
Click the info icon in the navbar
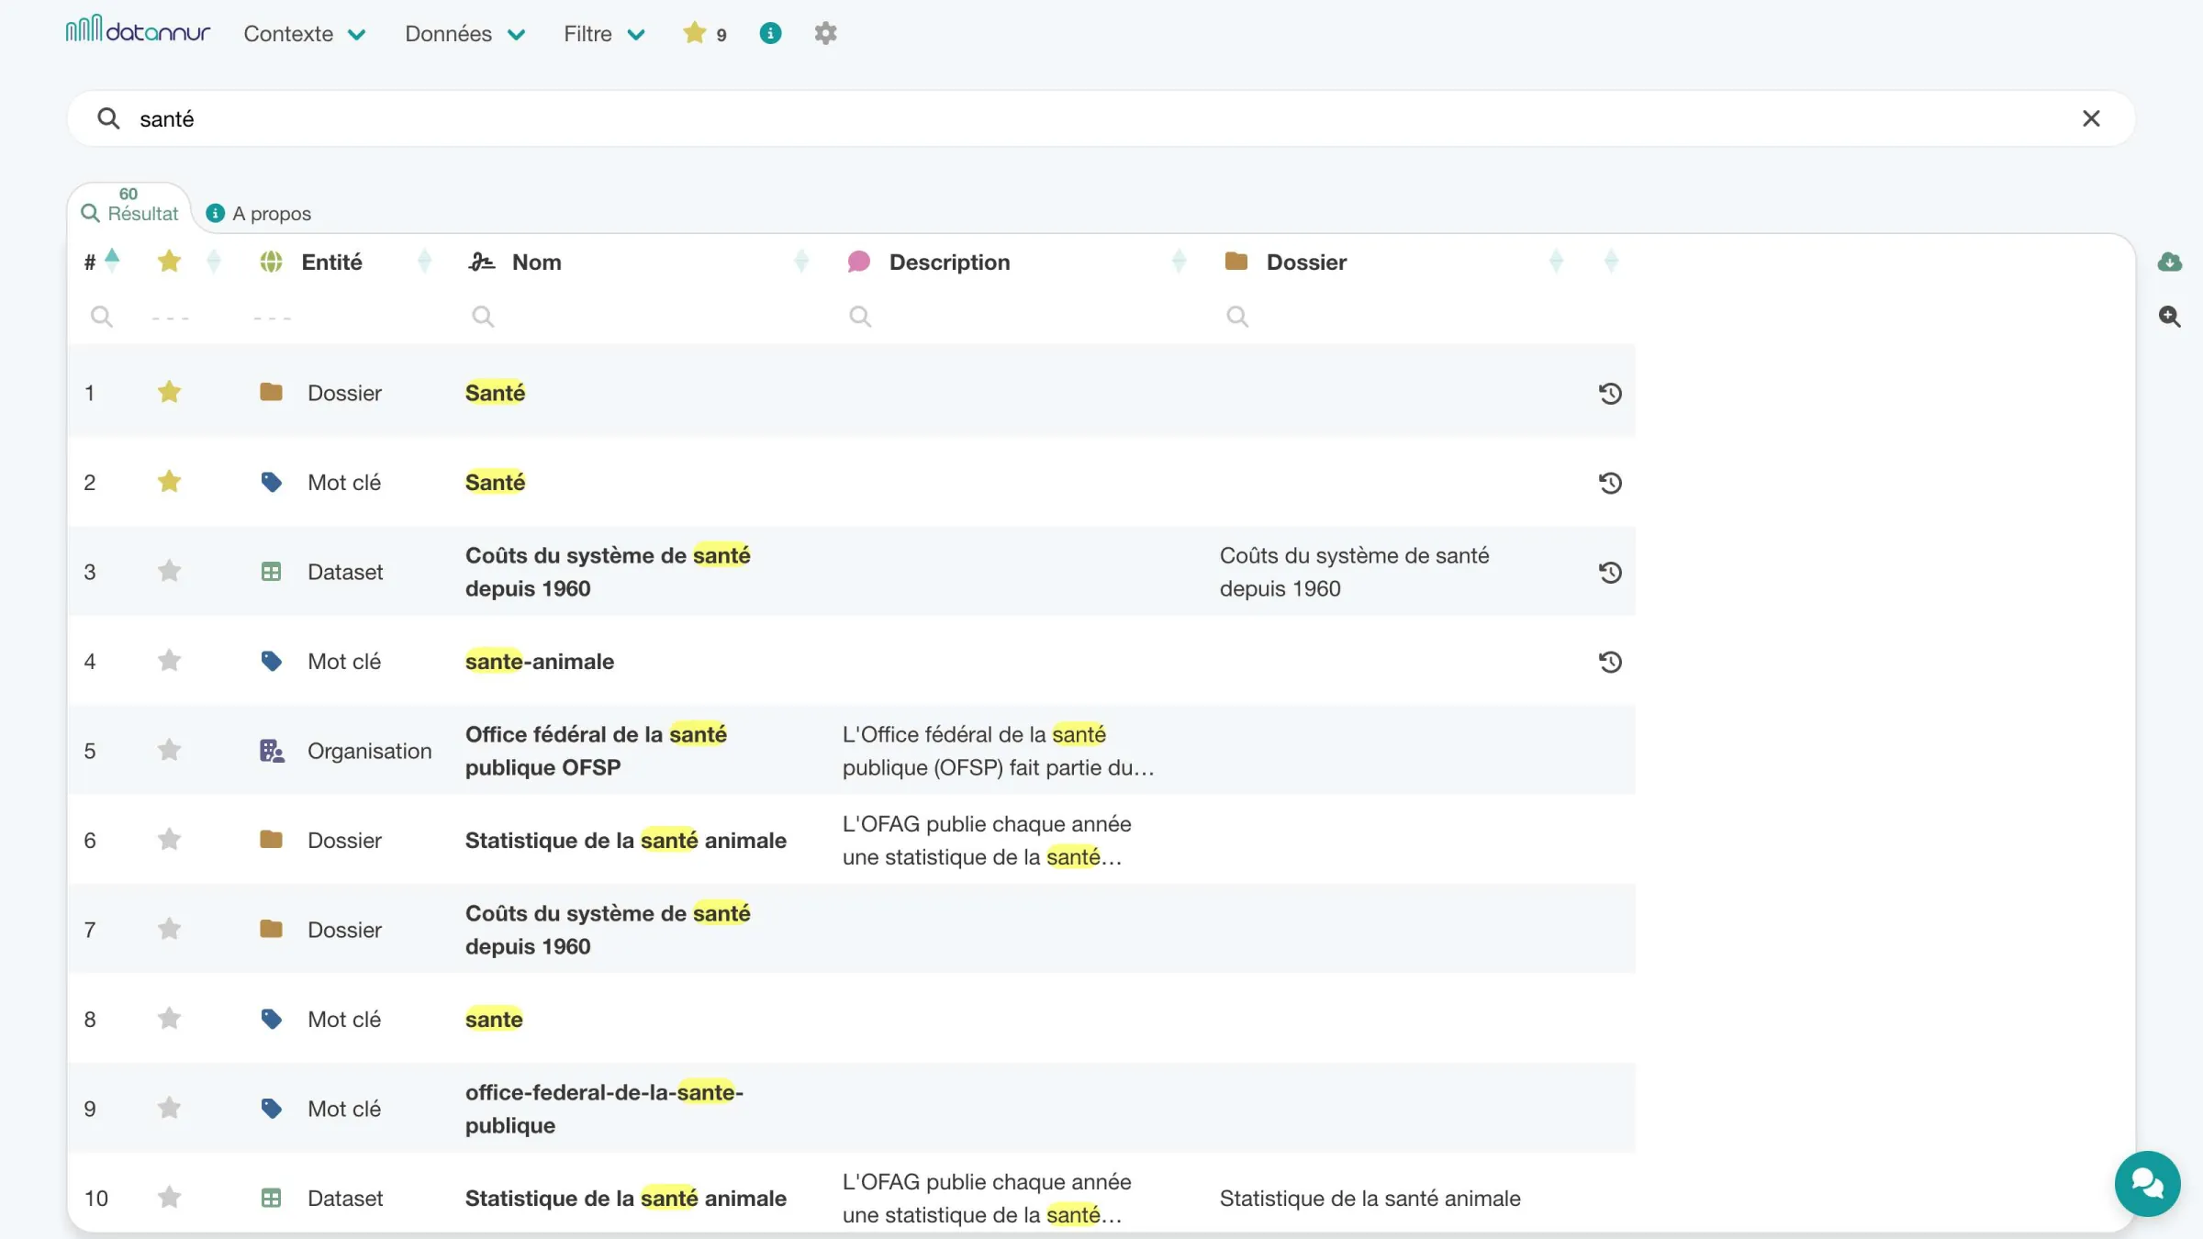point(770,34)
